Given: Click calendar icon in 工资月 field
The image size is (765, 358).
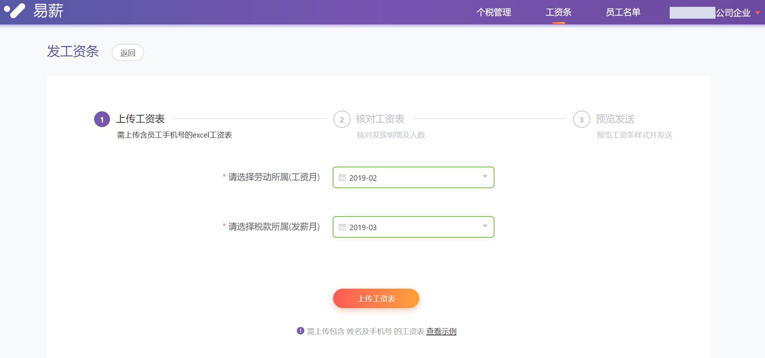Looking at the screenshot, I should click(342, 178).
